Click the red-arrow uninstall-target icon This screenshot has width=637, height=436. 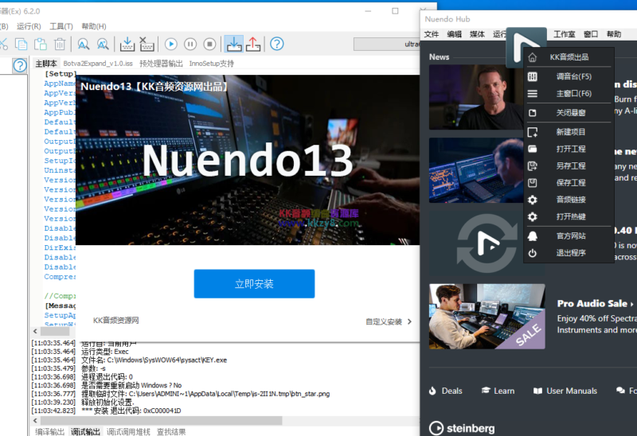pos(253,44)
